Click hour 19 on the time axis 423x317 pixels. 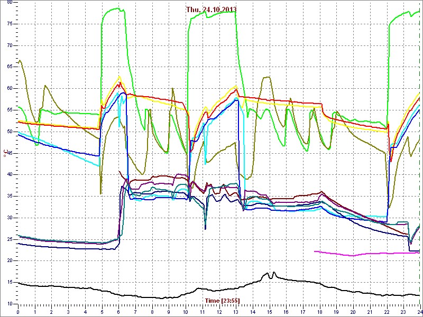(336, 312)
